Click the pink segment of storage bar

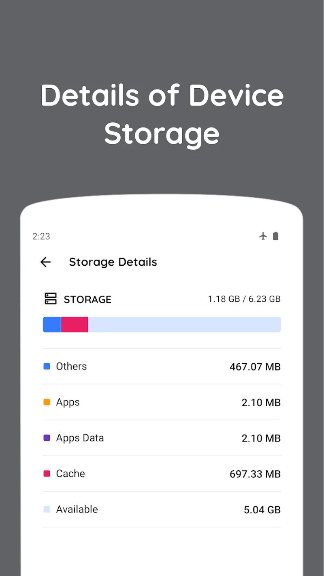75,324
